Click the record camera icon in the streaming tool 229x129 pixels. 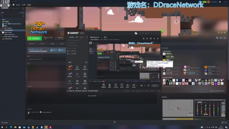(x=141, y=85)
